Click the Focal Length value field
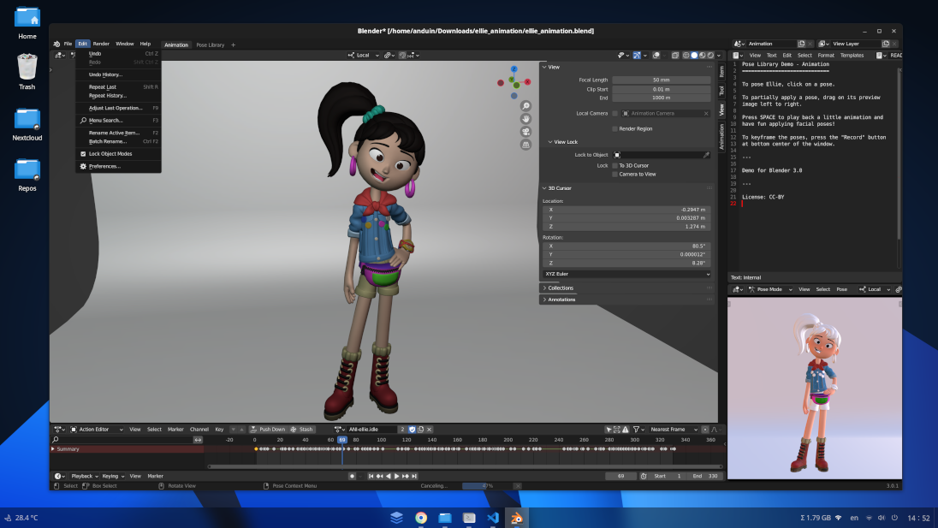The width and height of the screenshot is (938, 528). point(661,80)
